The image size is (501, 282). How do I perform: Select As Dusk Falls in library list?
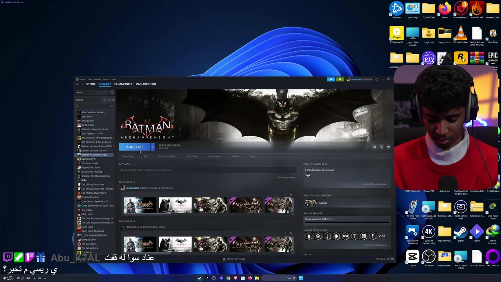[88, 125]
